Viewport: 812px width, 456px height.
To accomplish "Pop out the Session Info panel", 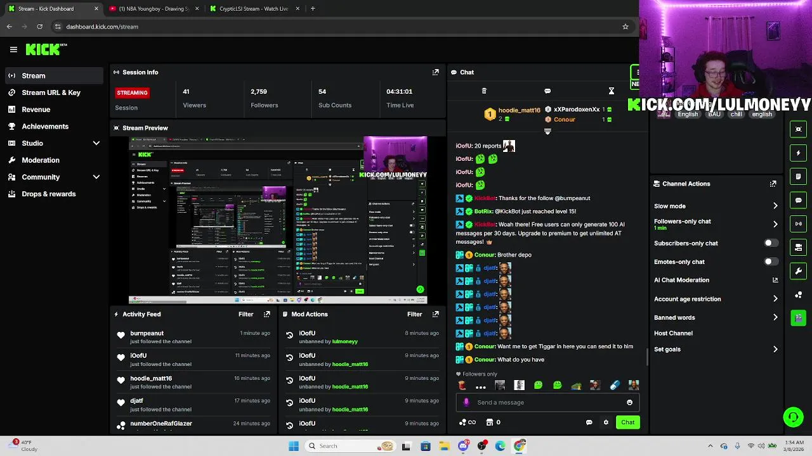I will pos(435,72).
